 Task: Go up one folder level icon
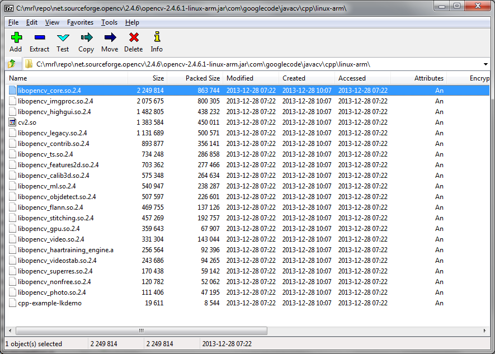coord(11,64)
